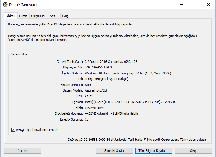Exit using the Çıkış button
Image resolution: width=216 pixels, height=157 pixels.
[193, 151]
